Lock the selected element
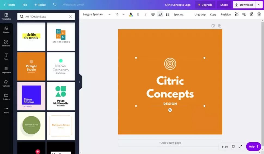This screenshot has height=154, width=264. (251, 14)
